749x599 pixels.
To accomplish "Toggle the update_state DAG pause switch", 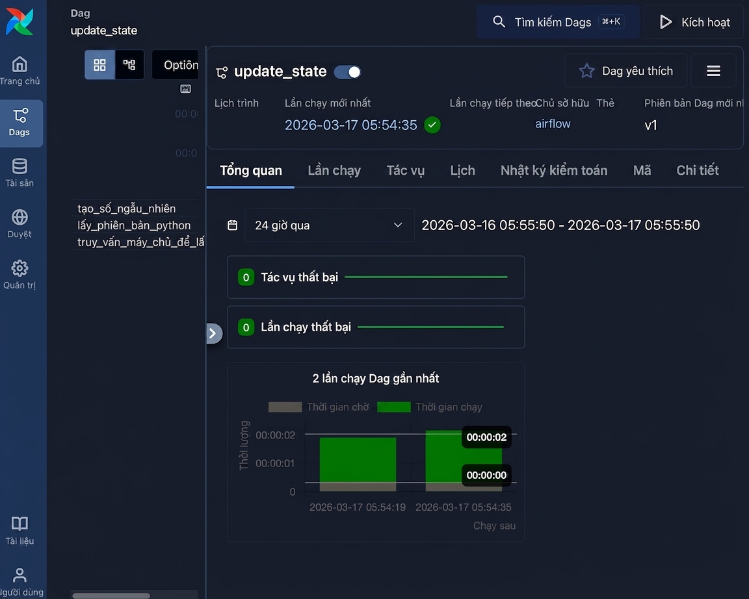I will tap(347, 72).
